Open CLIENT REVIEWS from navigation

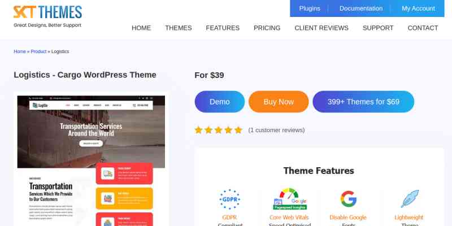click(x=321, y=28)
